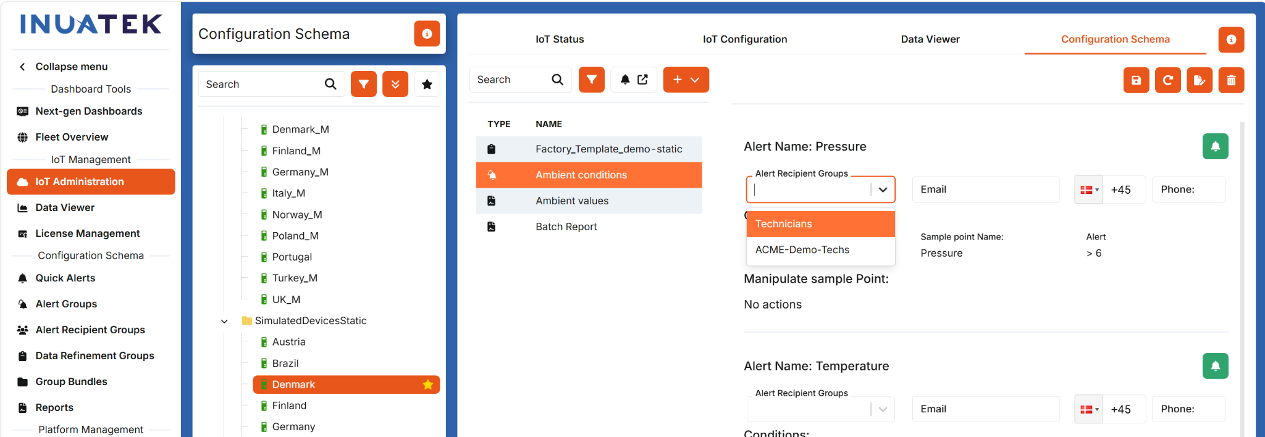Select Brazil in the device tree
Image resolution: width=1265 pixels, height=437 pixels.
[x=285, y=364]
